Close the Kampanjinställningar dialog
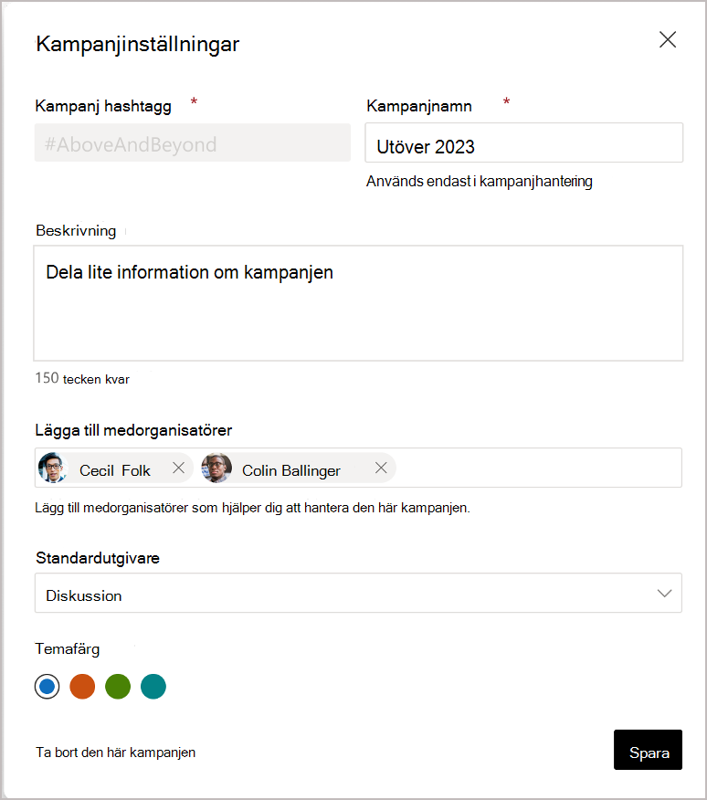The image size is (707, 800). (x=667, y=40)
